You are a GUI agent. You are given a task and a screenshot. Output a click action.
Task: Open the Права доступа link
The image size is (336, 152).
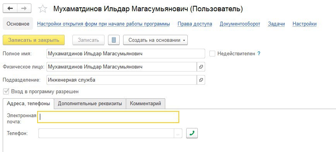tap(195, 24)
